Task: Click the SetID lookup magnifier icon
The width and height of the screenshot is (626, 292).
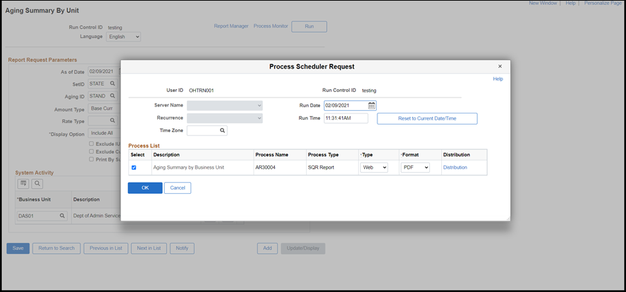Action: point(112,84)
